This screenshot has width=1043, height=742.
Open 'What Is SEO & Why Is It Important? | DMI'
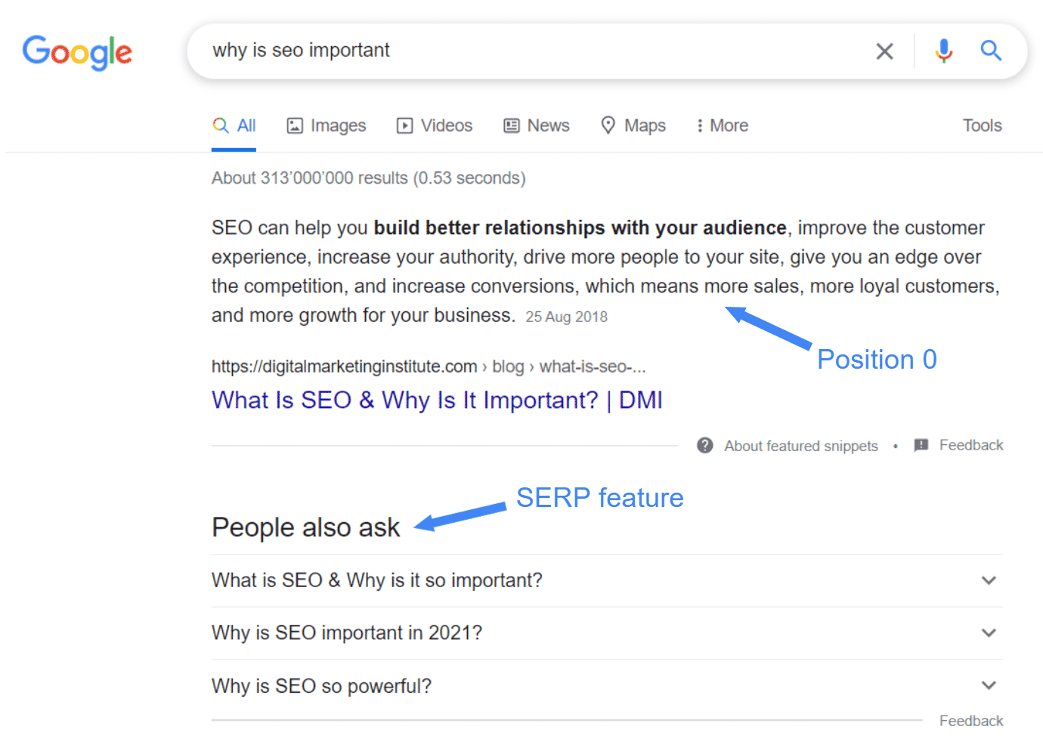tap(437, 400)
